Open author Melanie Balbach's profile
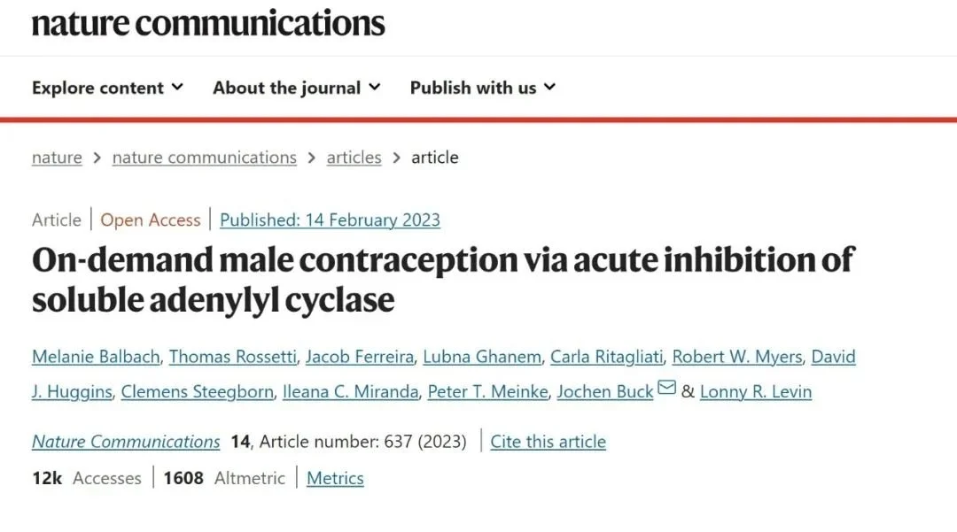The image size is (957, 532). pos(96,357)
